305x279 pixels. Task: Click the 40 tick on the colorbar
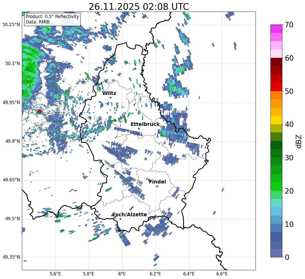click(x=289, y=124)
